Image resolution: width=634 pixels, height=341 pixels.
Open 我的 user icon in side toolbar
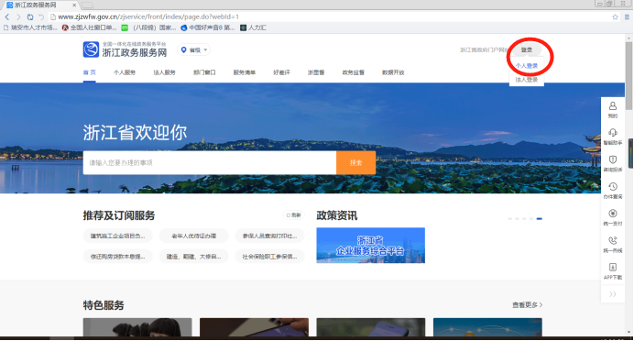[613, 110]
